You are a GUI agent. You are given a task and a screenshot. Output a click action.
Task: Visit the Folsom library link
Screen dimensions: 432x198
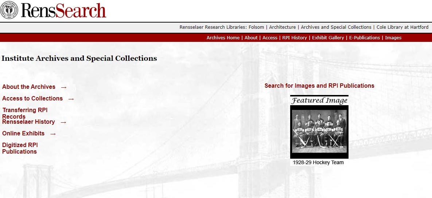pos(256,27)
